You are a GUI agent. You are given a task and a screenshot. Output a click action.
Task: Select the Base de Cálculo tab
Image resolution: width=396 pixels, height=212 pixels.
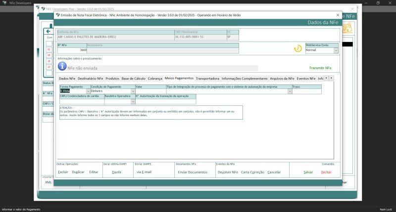point(134,79)
